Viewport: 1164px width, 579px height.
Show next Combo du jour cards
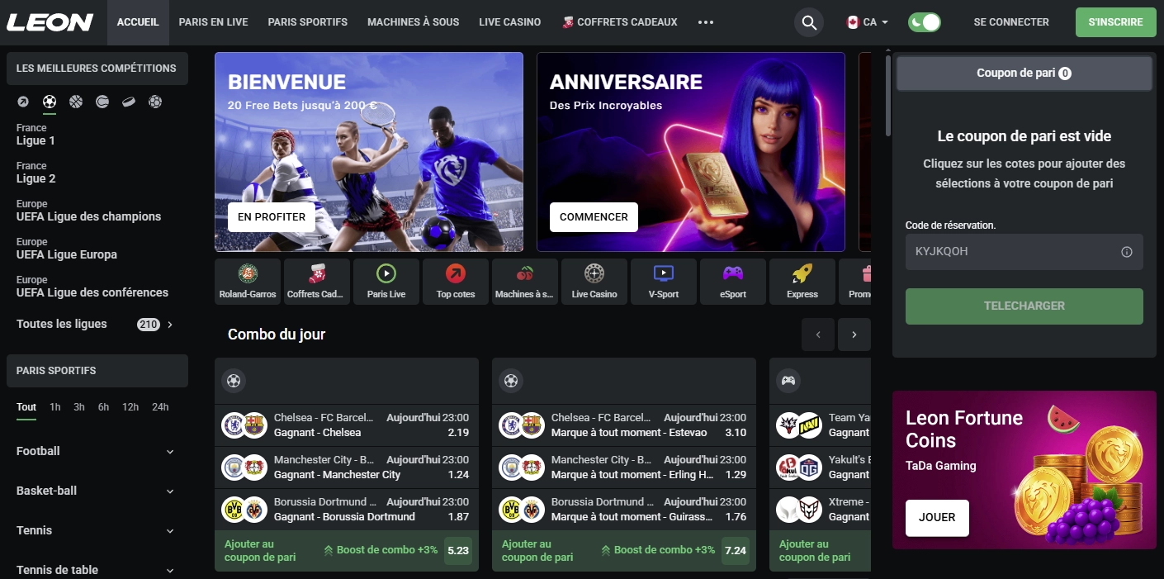pyautogui.click(x=854, y=335)
